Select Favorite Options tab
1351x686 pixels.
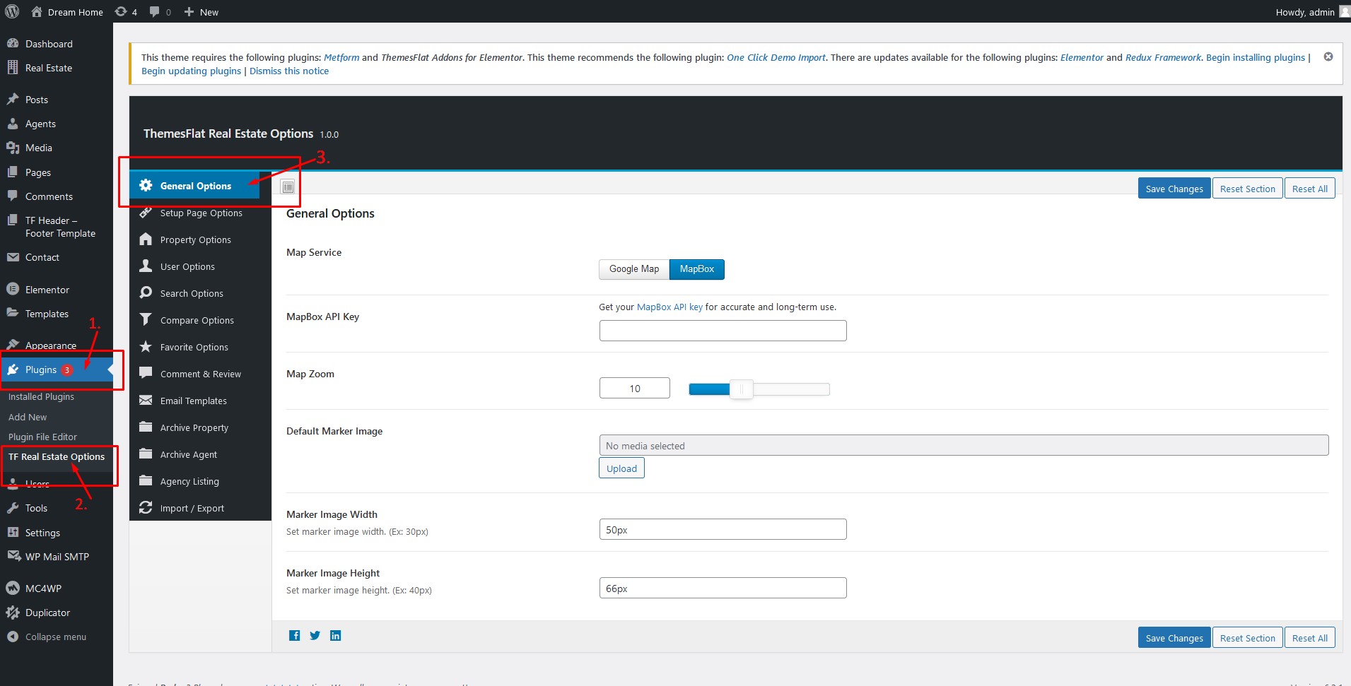click(x=200, y=347)
